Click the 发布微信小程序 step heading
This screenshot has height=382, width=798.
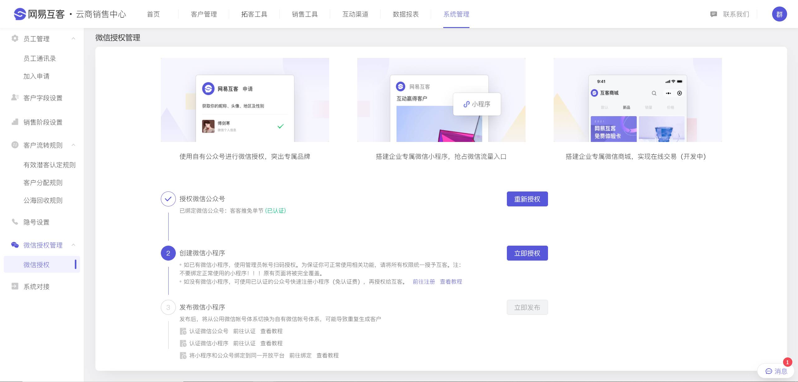coord(202,307)
